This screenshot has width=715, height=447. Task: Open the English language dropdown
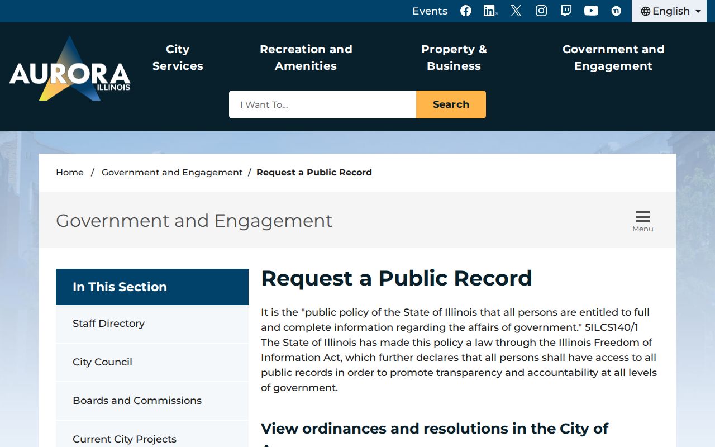(669, 11)
